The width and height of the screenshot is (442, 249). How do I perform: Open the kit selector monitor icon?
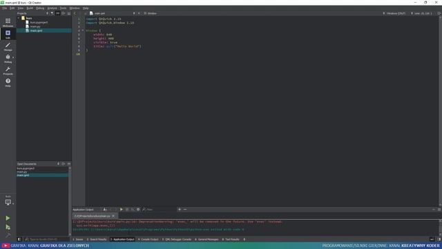pyautogui.click(x=8, y=202)
